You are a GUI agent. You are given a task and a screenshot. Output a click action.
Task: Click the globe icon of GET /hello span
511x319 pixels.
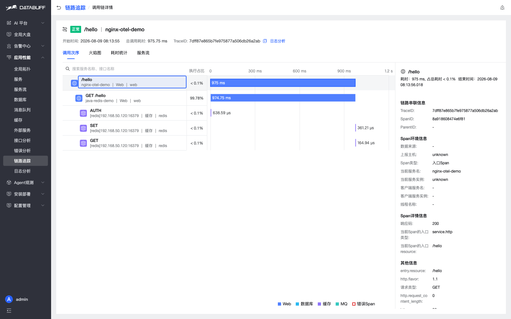[79, 98]
